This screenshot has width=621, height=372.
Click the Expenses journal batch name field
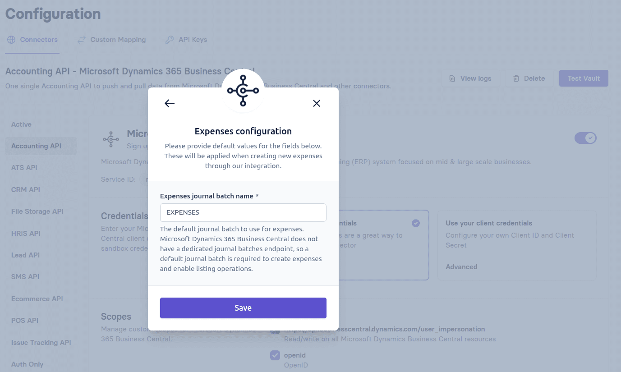243,212
